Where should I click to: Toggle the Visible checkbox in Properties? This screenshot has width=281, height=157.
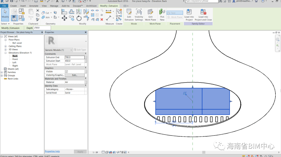click(66, 71)
